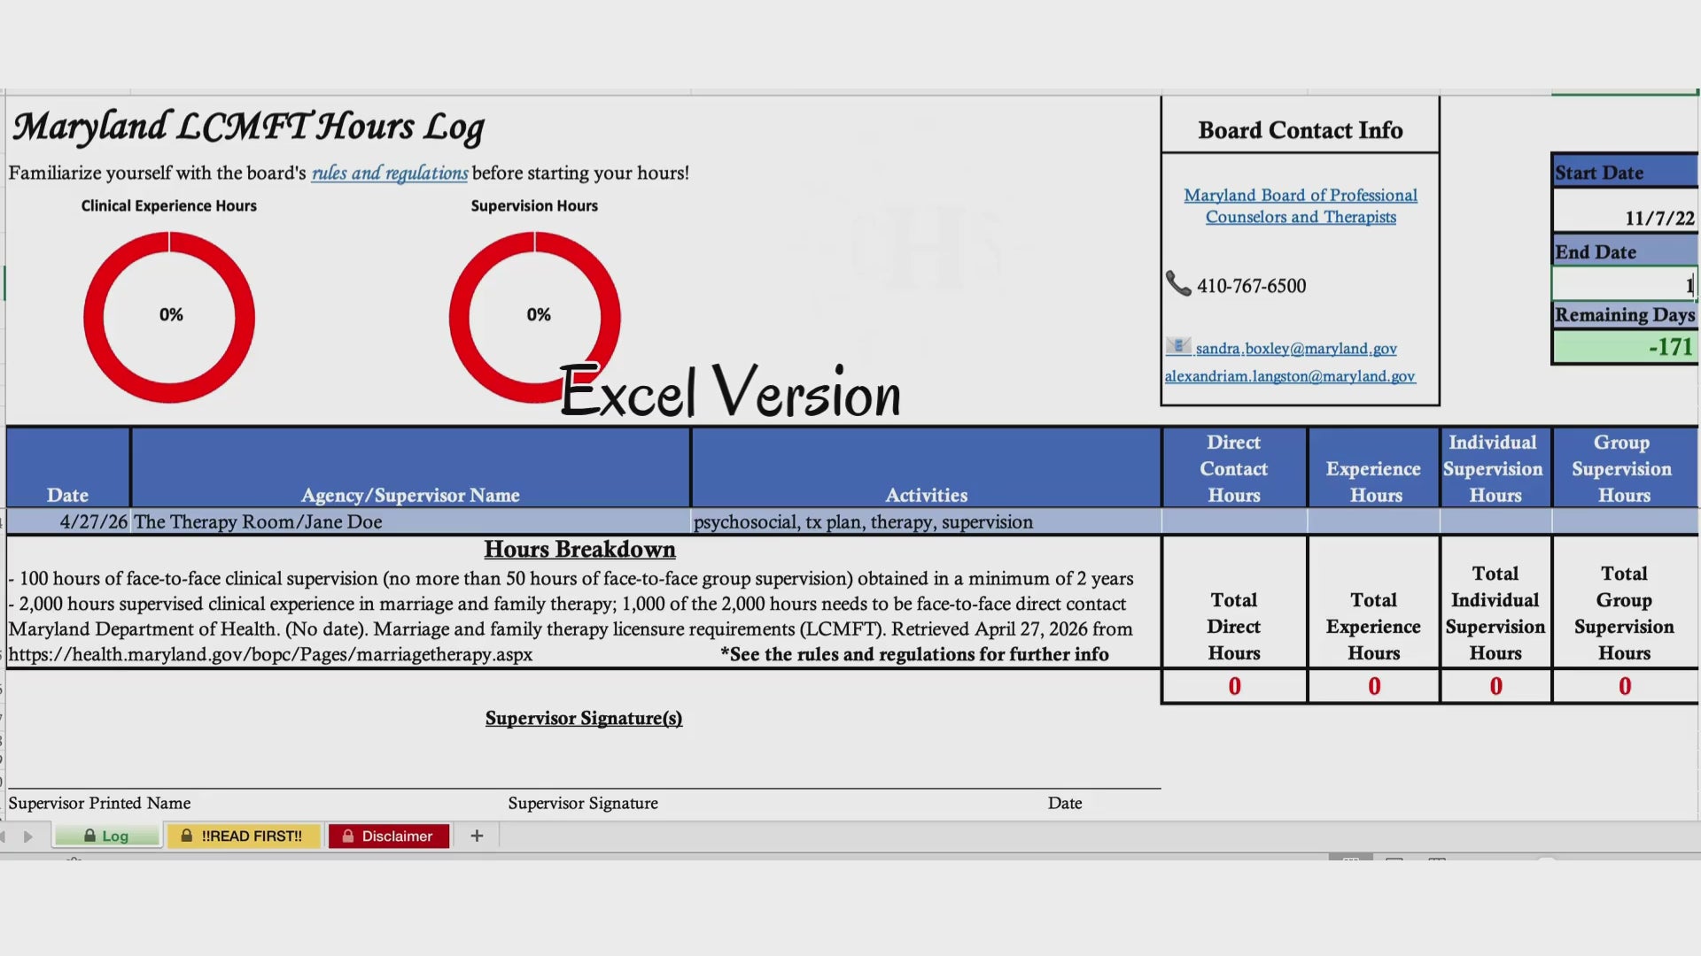Select the Start Date cell showing 11/7/22
The height and width of the screenshot is (956, 1701).
pyautogui.click(x=1623, y=218)
